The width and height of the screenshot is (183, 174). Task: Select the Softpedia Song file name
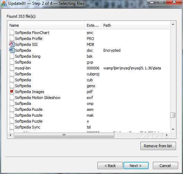(x=28, y=56)
